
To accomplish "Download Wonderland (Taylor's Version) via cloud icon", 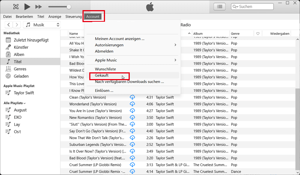I will coord(132,104).
